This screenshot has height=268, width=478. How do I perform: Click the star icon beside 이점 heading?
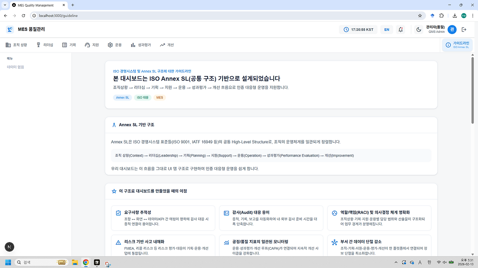pyautogui.click(x=114, y=191)
